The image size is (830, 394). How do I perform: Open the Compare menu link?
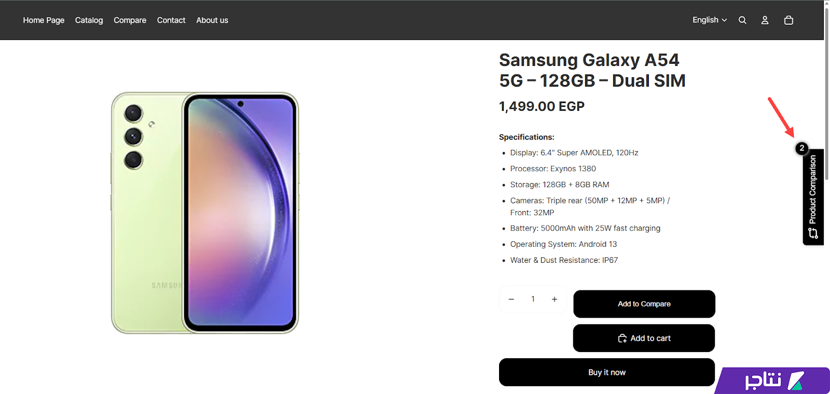[x=130, y=20]
